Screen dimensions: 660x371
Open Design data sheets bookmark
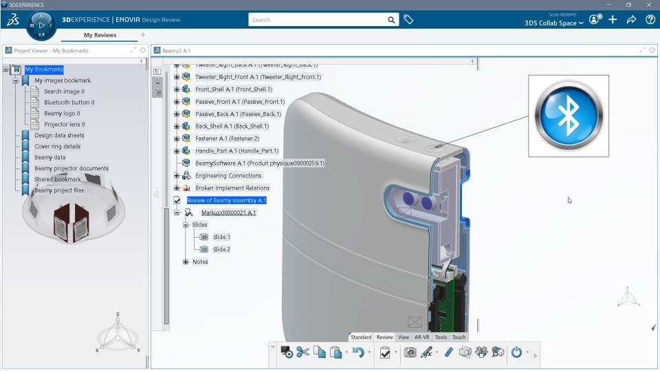tap(59, 135)
